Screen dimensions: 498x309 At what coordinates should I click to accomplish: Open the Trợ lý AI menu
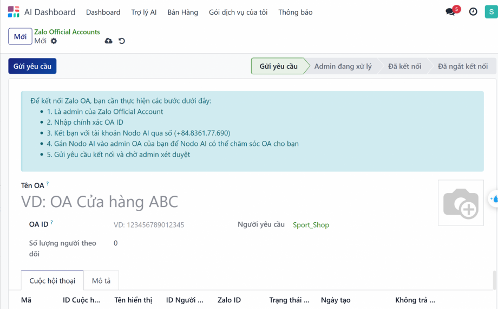[143, 12]
